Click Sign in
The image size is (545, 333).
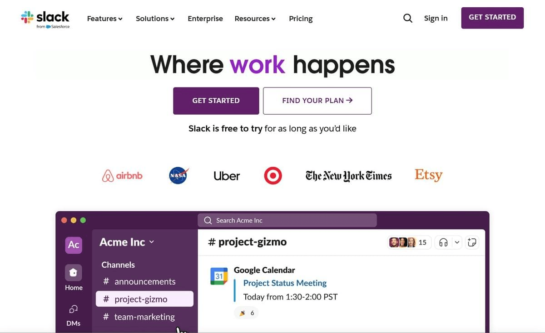point(436,18)
